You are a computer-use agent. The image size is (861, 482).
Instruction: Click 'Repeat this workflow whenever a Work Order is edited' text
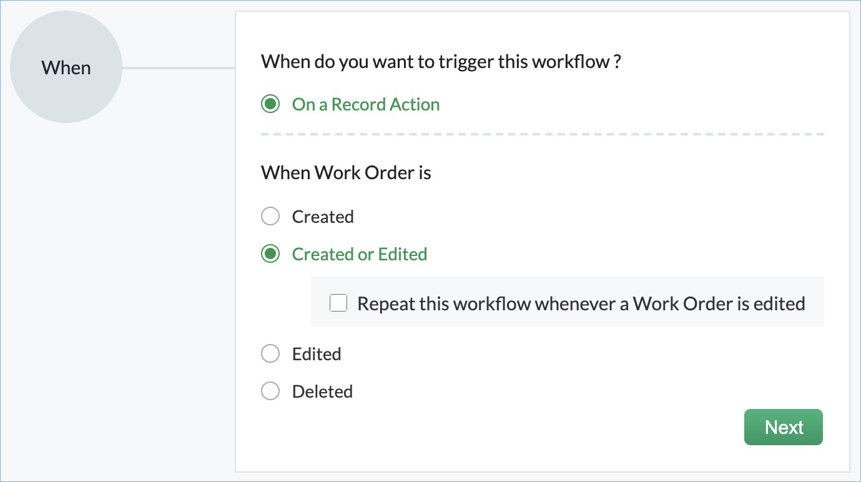pyautogui.click(x=581, y=304)
